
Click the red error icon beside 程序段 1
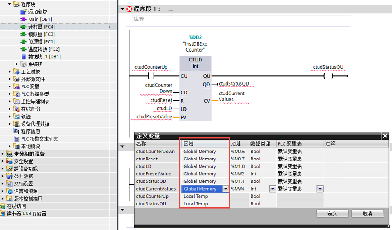pyautogui.click(x=129, y=9)
